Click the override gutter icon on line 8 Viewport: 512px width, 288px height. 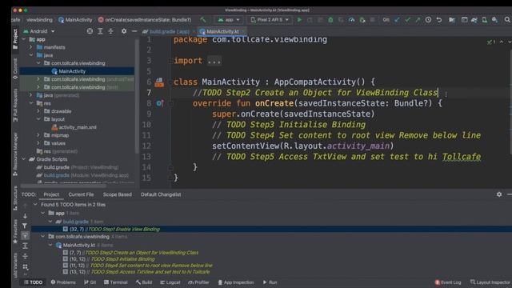(x=159, y=103)
